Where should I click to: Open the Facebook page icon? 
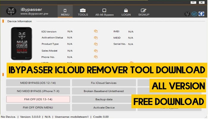click(x=201, y=14)
